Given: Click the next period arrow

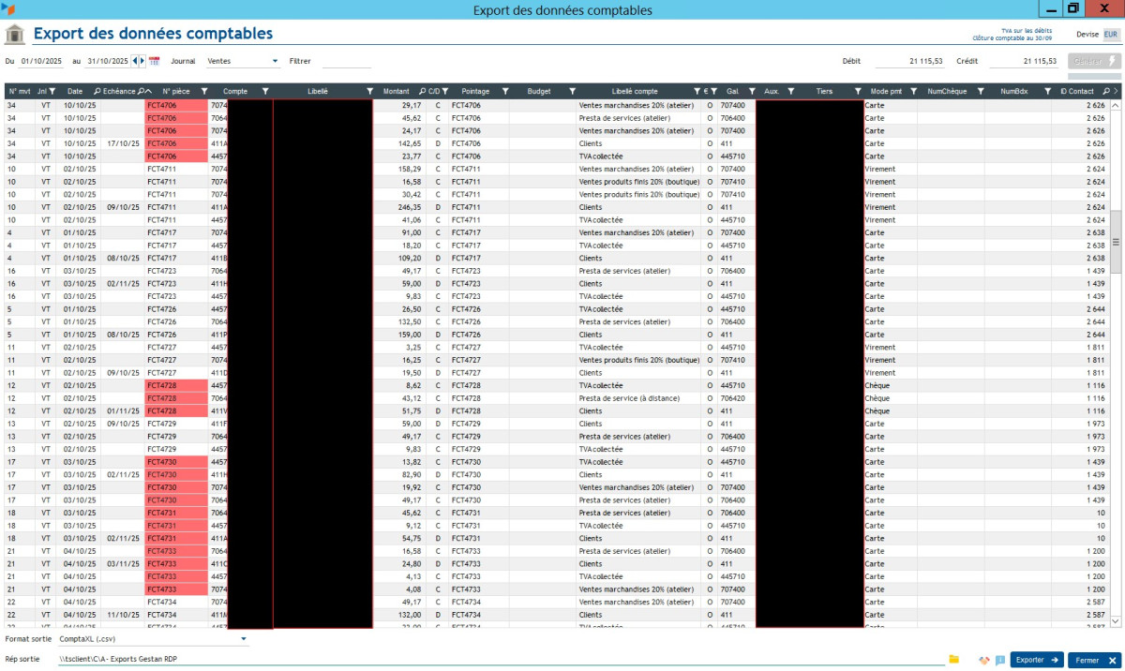Looking at the screenshot, I should 142,61.
